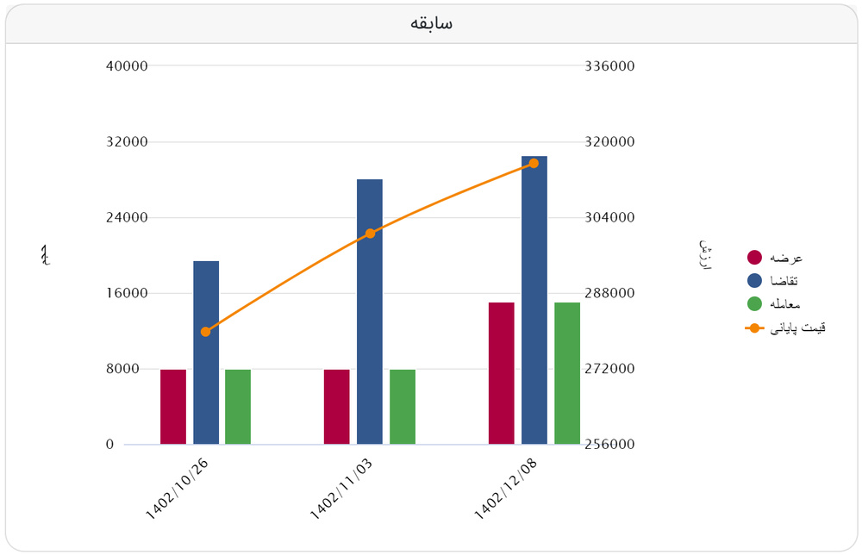Viewport: 862px width, 555px height.
Task: Select the middle orange closing price point
Action: (x=370, y=234)
